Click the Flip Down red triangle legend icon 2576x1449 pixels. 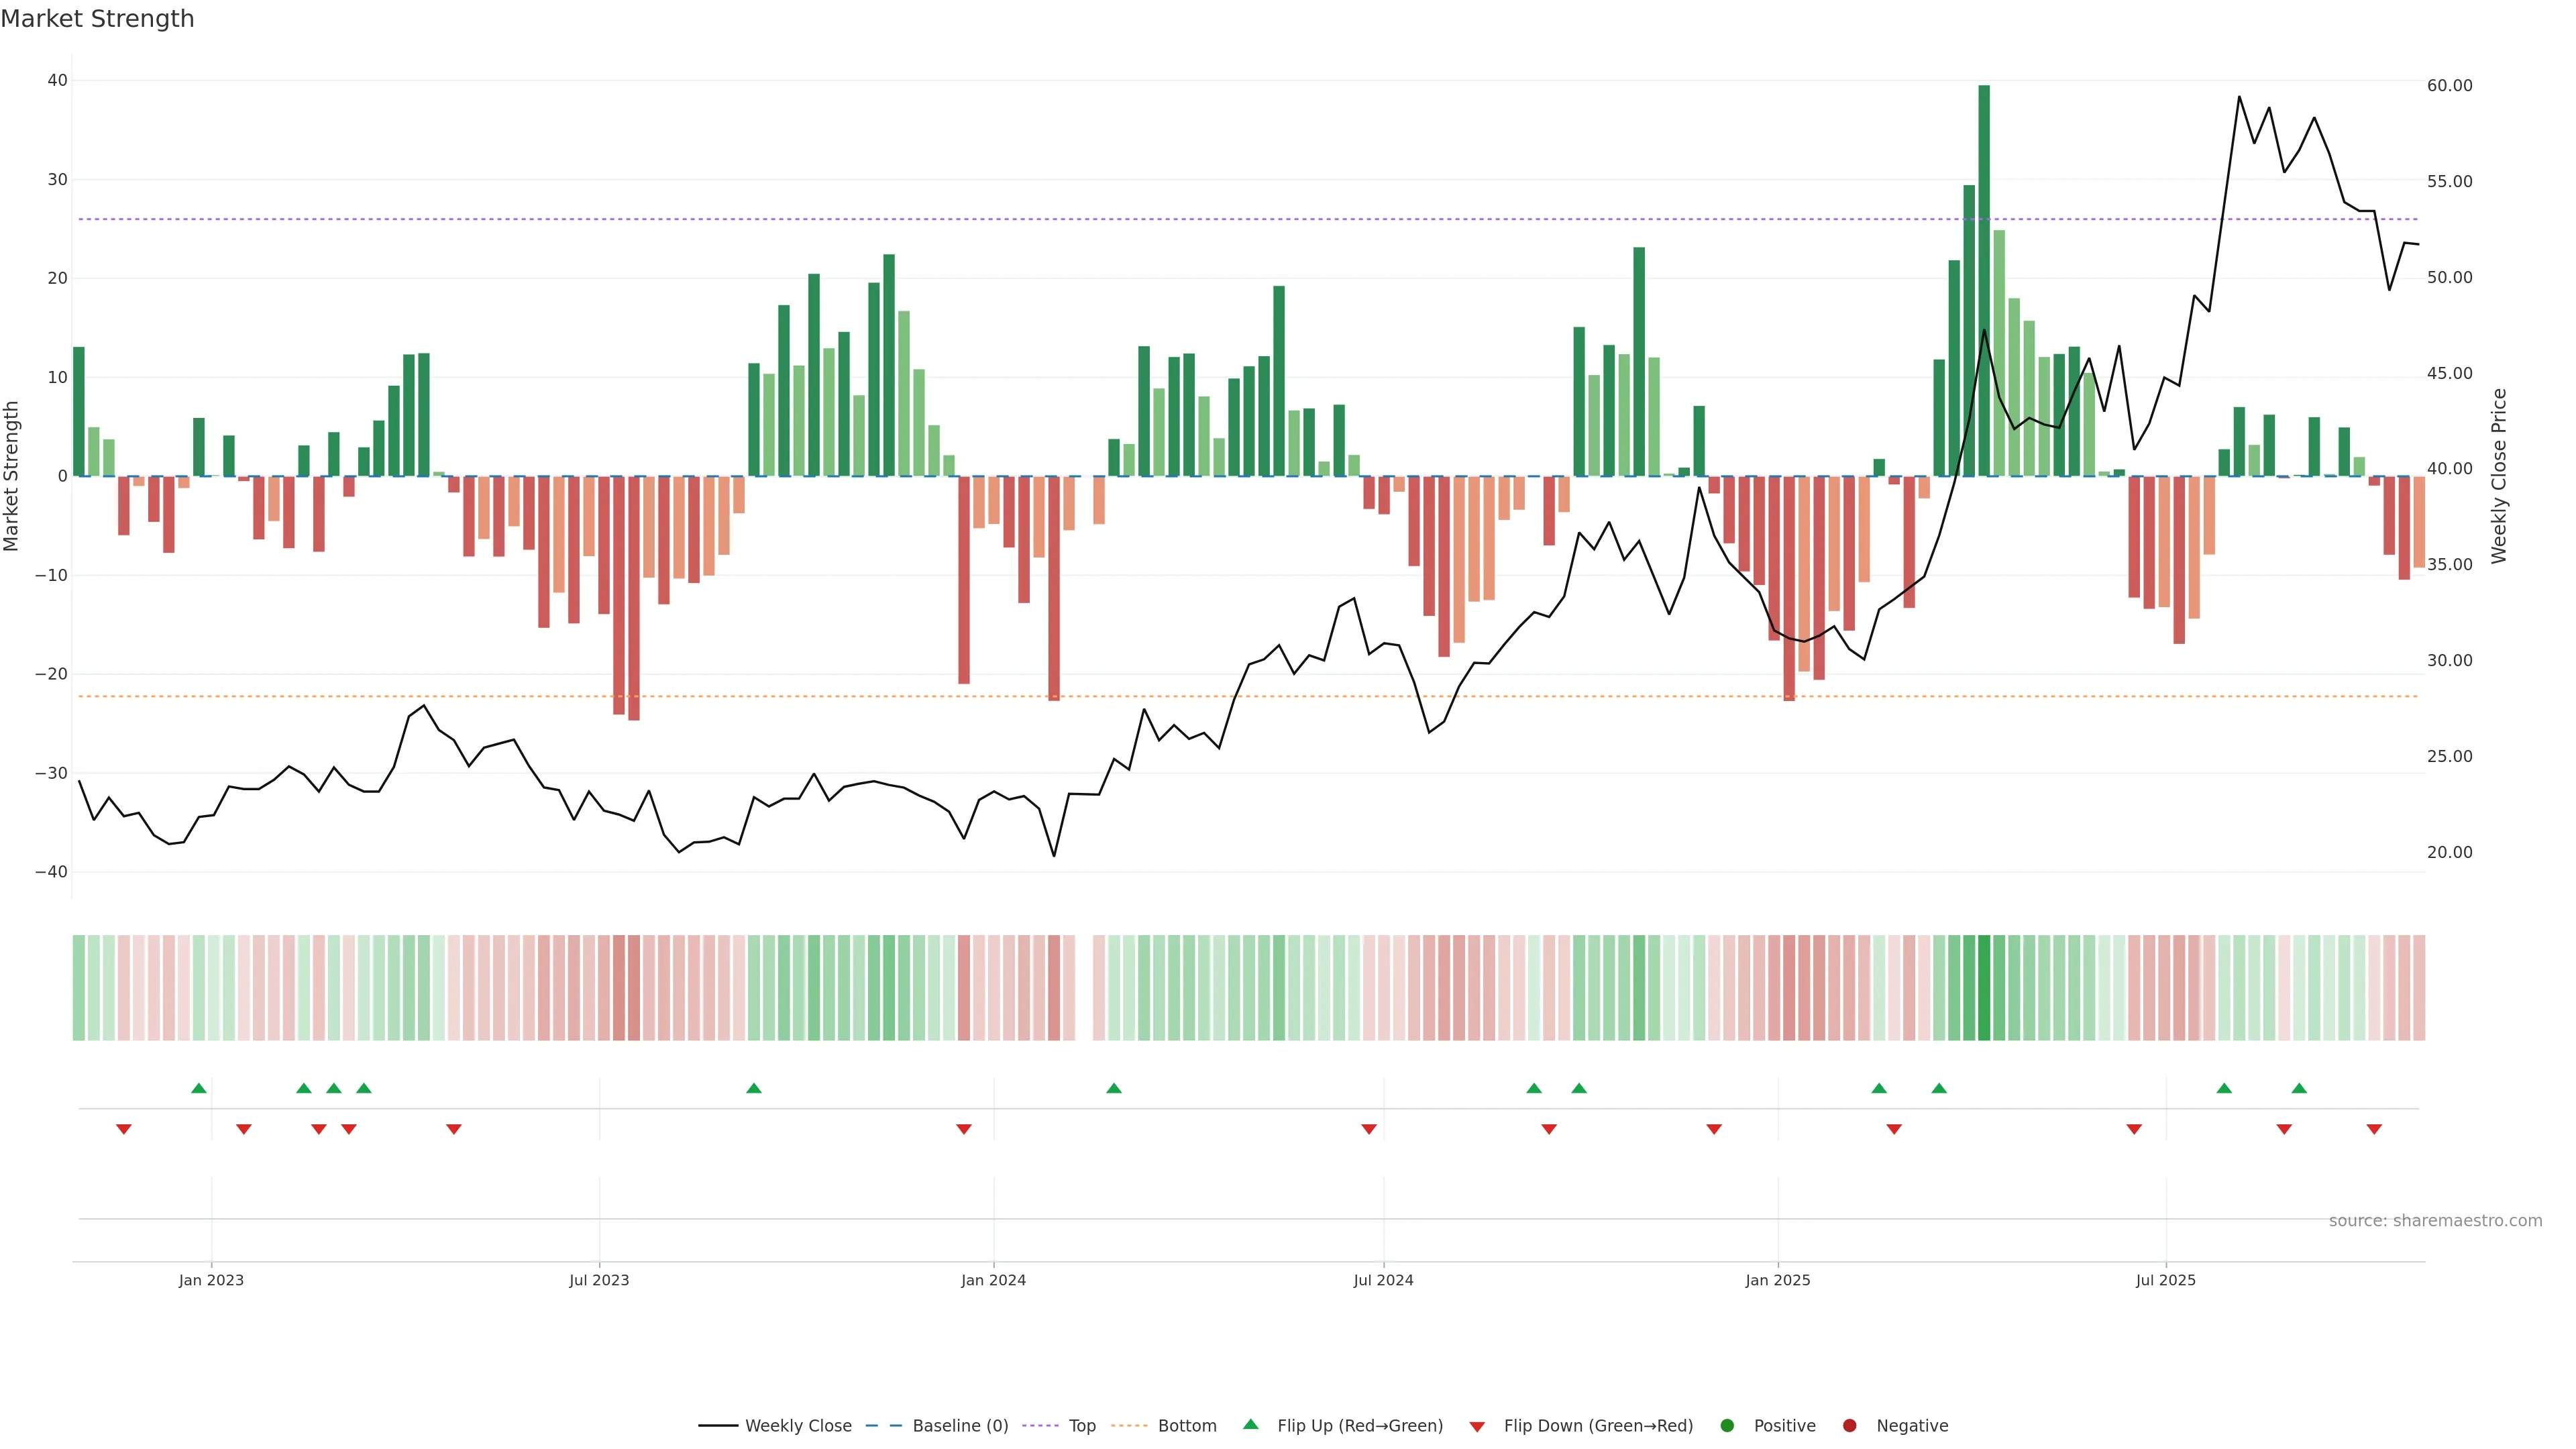click(x=1477, y=1427)
